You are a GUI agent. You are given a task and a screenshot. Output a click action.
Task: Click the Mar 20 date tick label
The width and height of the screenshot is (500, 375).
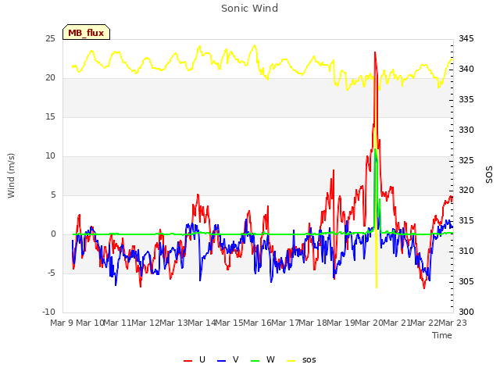[x=369, y=323]
